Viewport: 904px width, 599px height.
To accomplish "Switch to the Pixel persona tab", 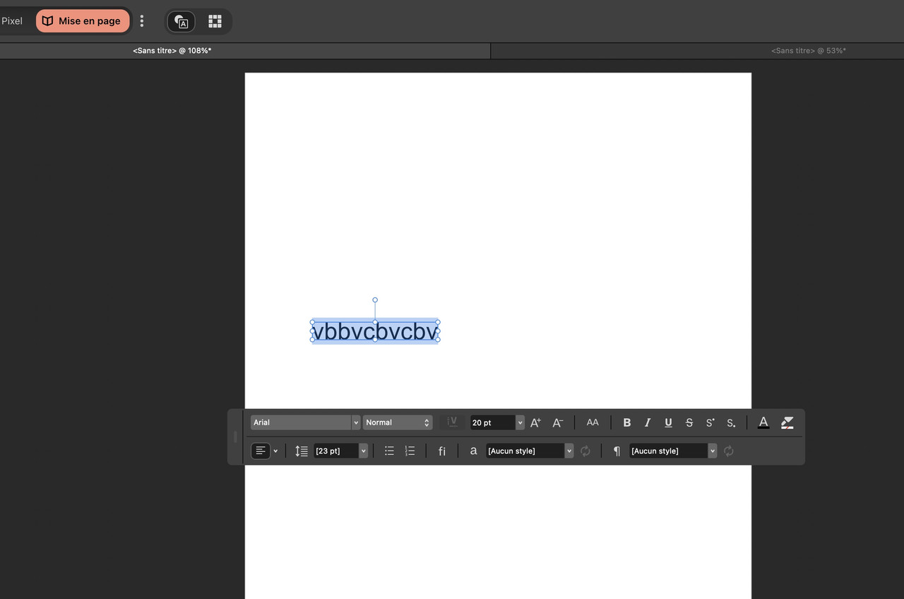I will [x=11, y=21].
